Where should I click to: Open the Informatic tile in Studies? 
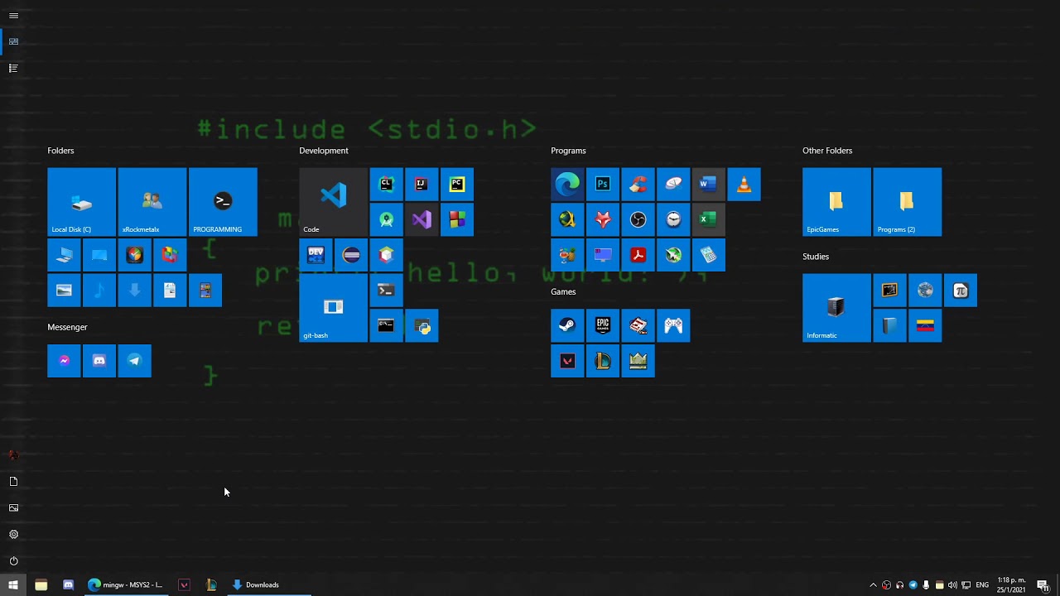pyautogui.click(x=836, y=308)
